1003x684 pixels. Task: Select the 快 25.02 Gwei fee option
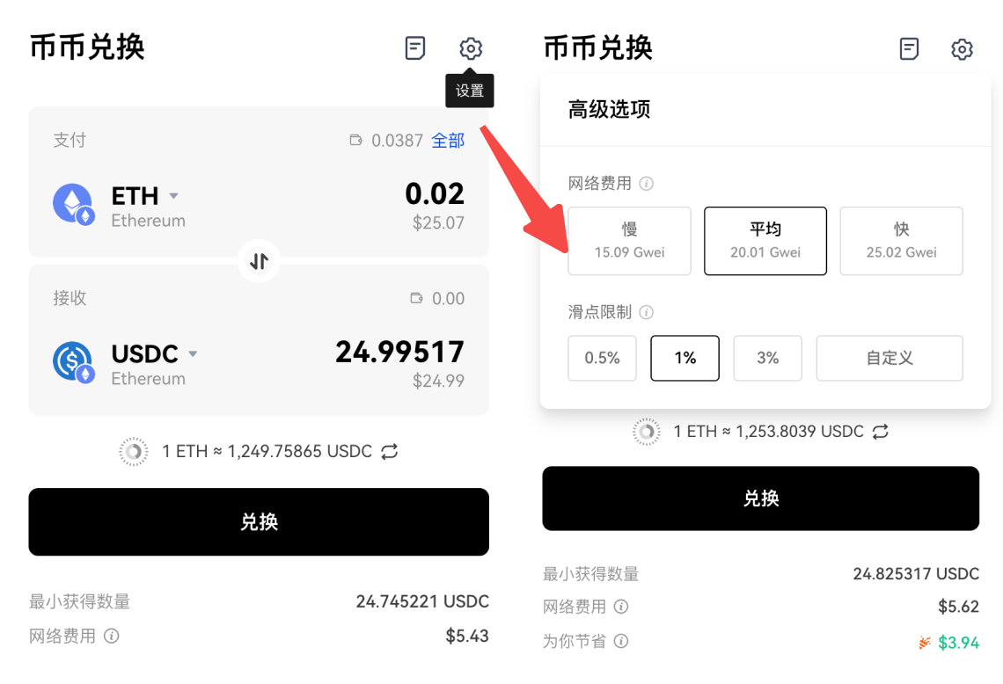click(x=901, y=241)
